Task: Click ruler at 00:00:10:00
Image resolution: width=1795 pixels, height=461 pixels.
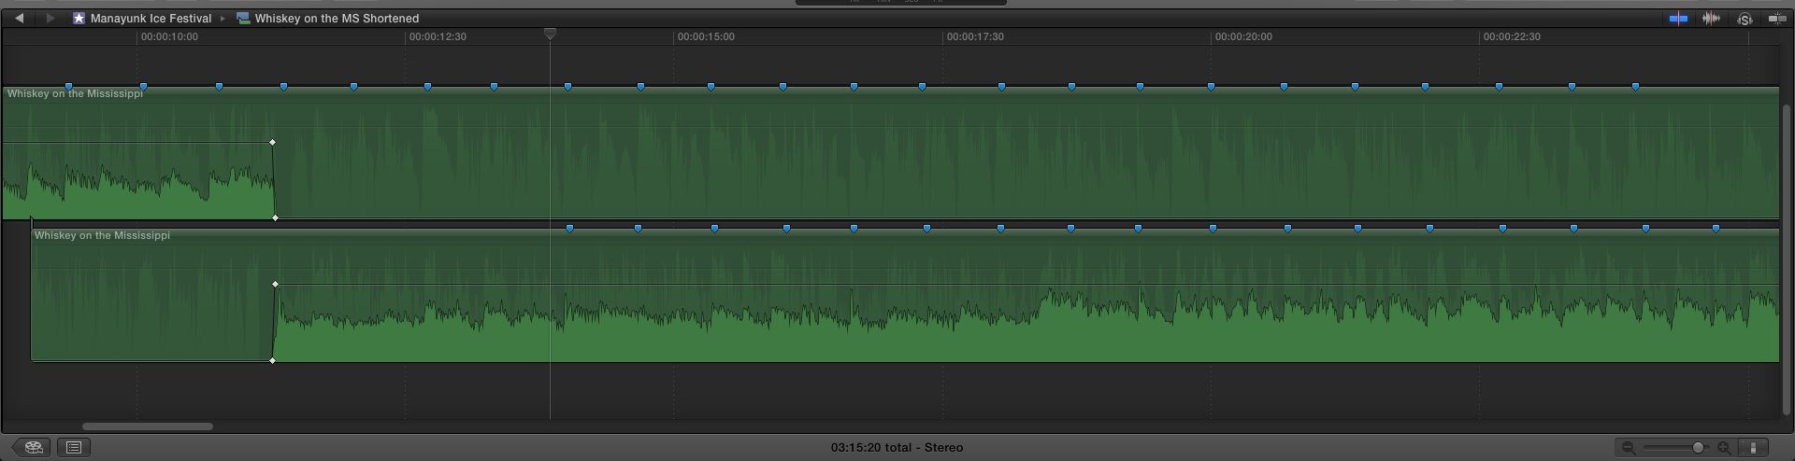Action: (x=169, y=36)
